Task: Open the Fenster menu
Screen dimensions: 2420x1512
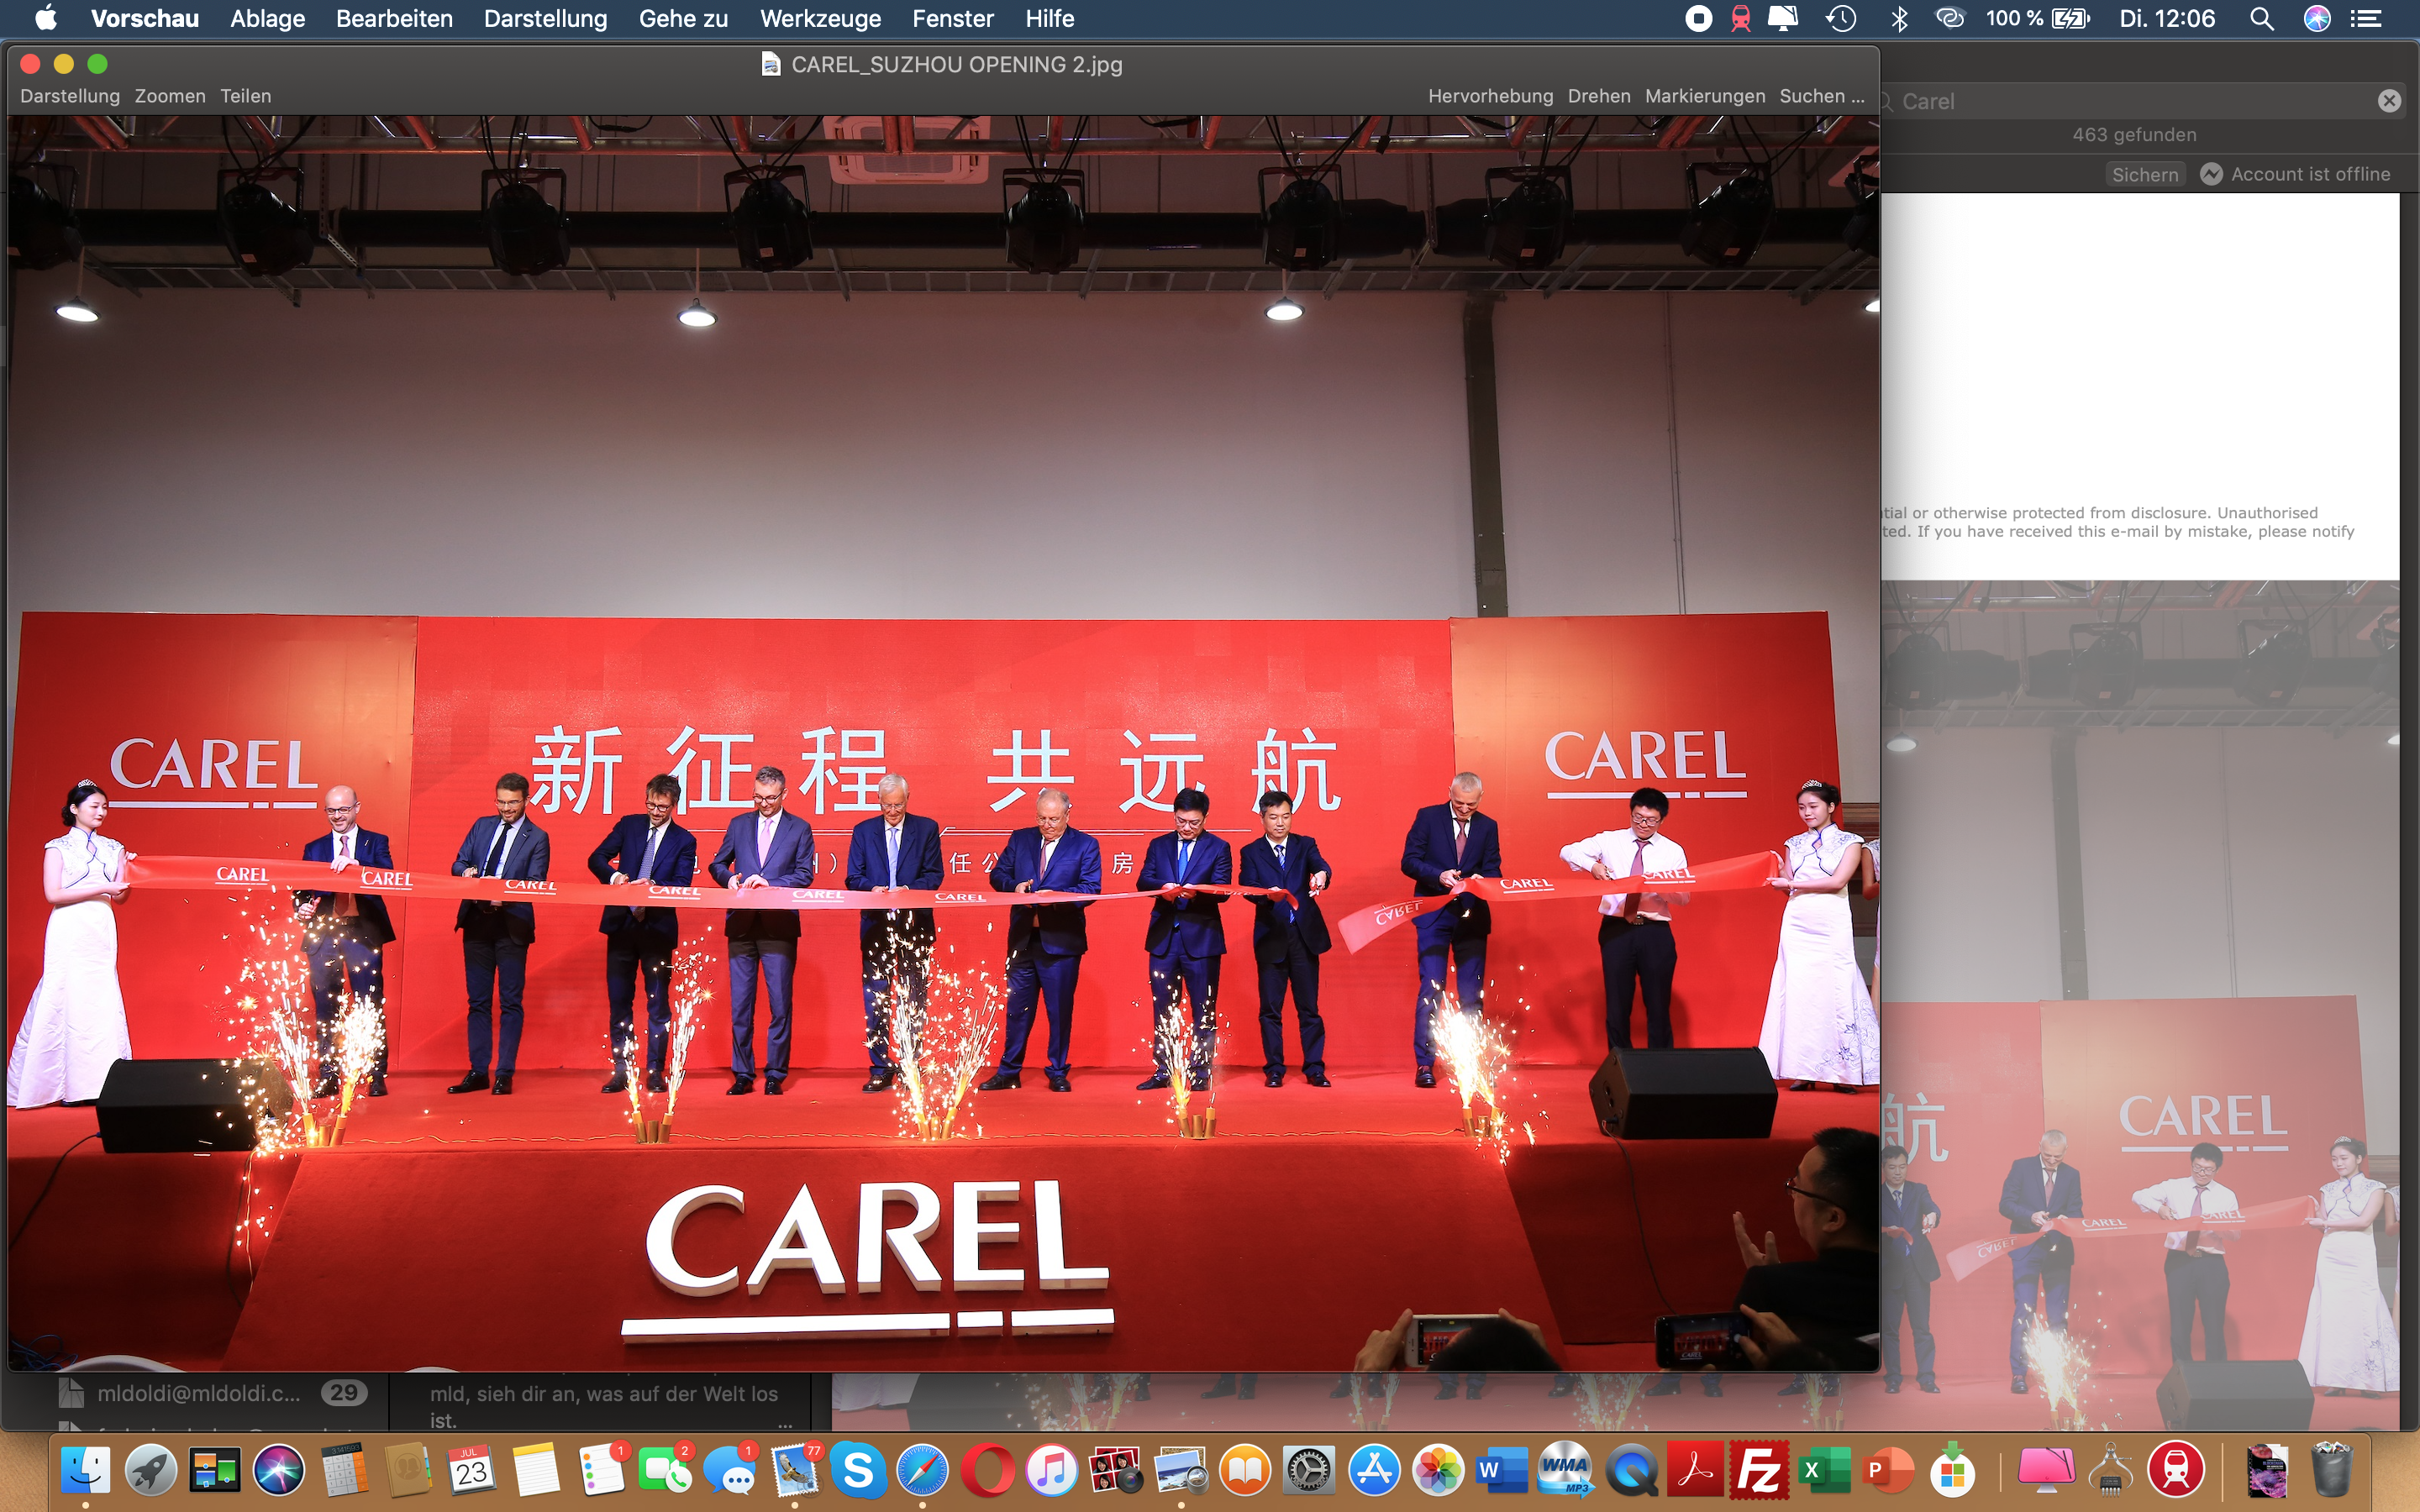Action: (952, 18)
